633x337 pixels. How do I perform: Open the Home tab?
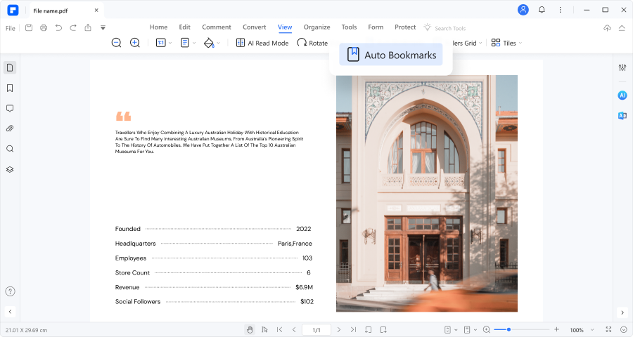tap(159, 27)
